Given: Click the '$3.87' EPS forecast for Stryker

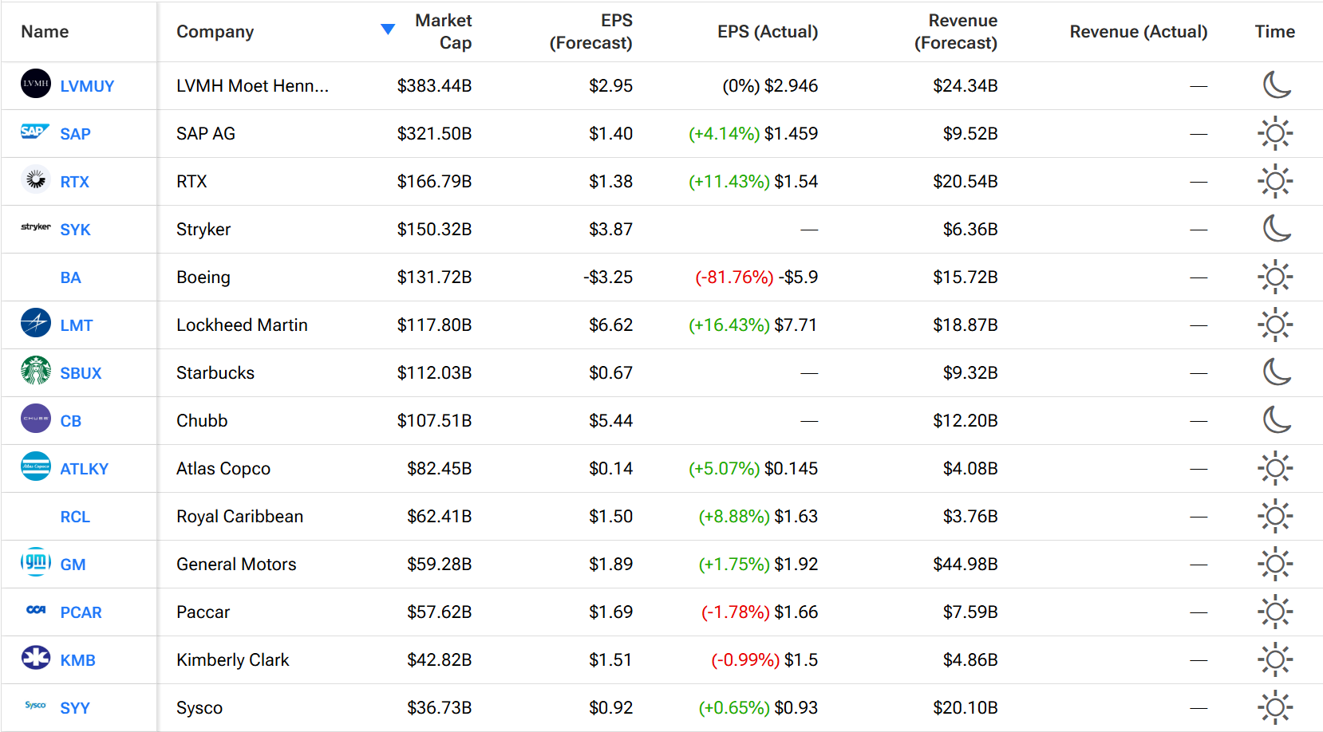Looking at the screenshot, I should (x=610, y=229).
